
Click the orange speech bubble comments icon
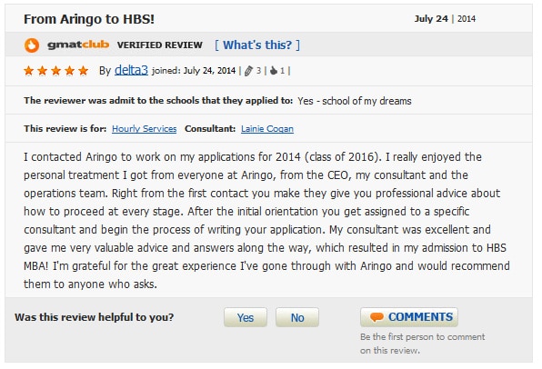376,317
